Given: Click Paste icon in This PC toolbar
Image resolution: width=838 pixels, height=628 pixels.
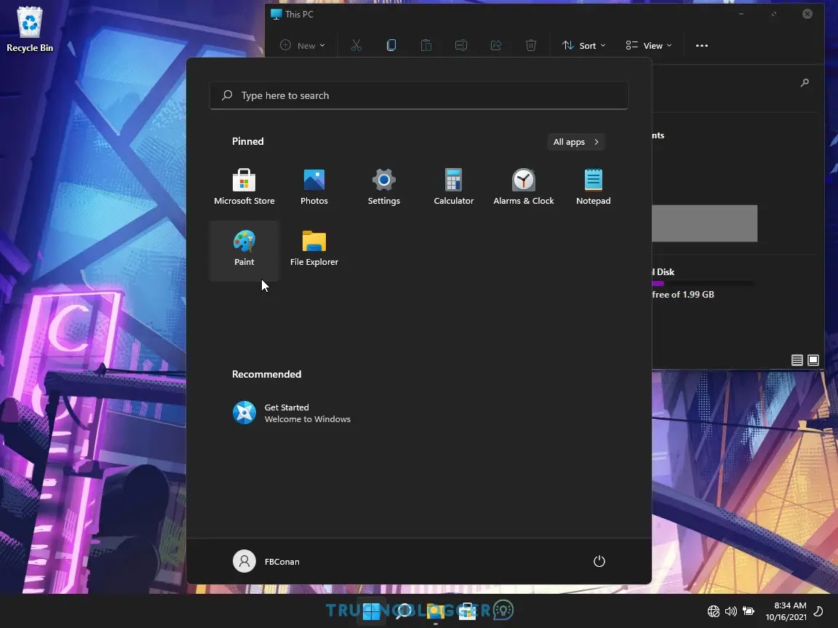Looking at the screenshot, I should coord(426,45).
